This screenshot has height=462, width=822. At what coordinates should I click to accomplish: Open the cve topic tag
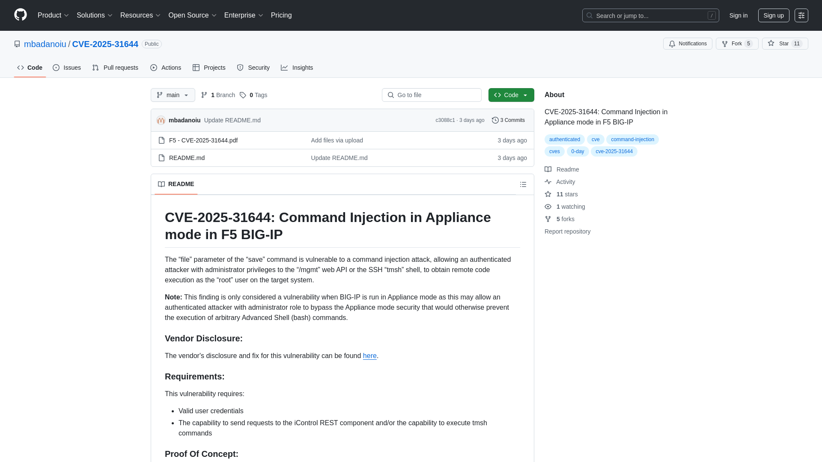596,139
